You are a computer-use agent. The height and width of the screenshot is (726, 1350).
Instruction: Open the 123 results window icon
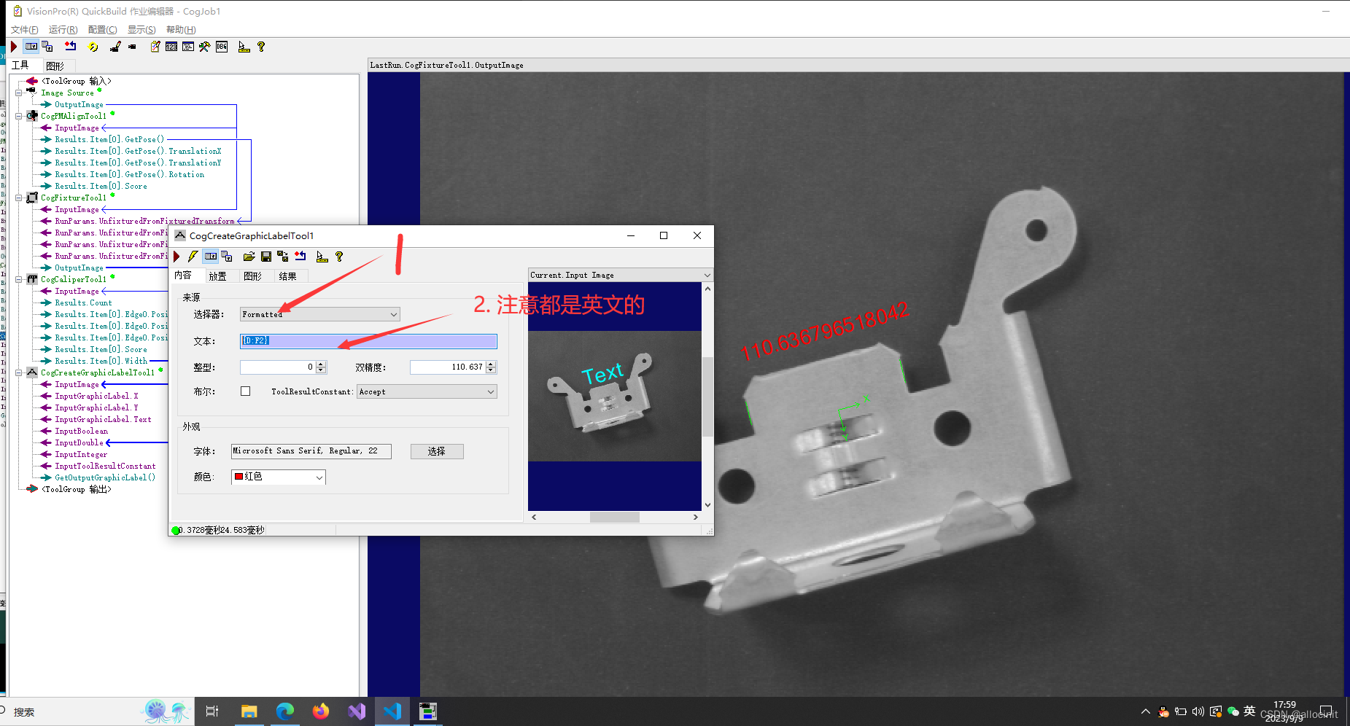(171, 47)
